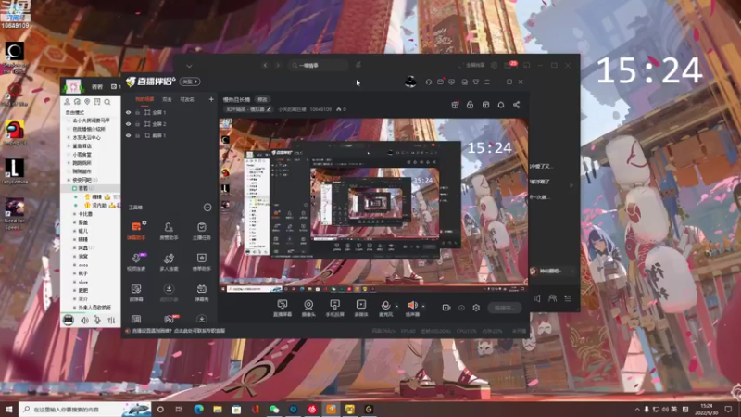This screenshot has width=741, height=417.
Task: Open Microsoft Edge from taskbar
Action: pyautogui.click(x=198, y=409)
